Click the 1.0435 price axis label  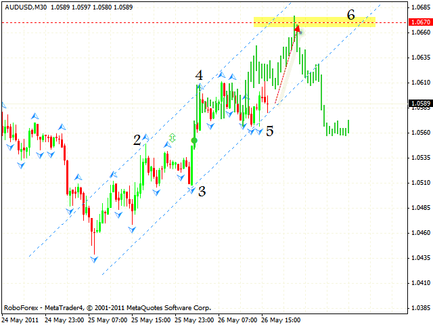tap(421, 258)
